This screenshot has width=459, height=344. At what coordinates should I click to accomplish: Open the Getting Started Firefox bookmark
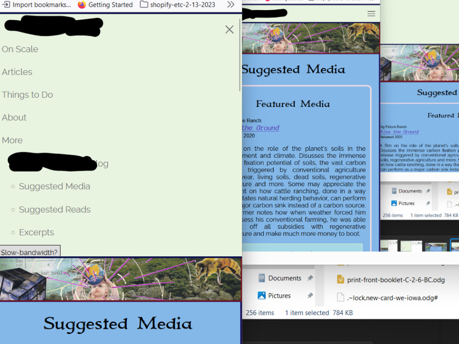106,5
